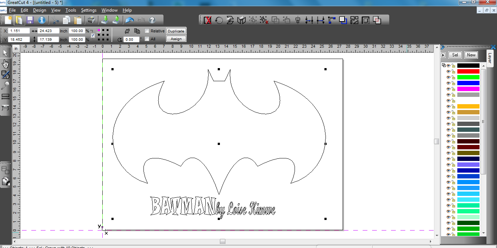The height and width of the screenshot is (248, 497).
Task: Save the job with the floppy disk icon
Action: [x=30, y=20]
